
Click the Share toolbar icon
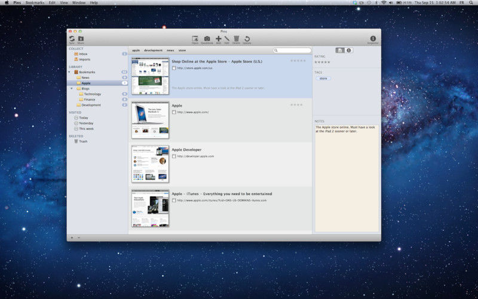[81, 39]
